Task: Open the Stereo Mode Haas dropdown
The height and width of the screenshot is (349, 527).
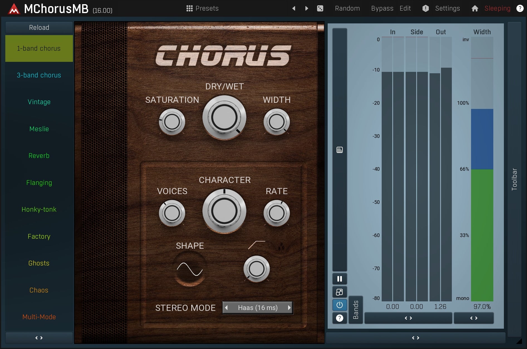Action: (x=257, y=307)
